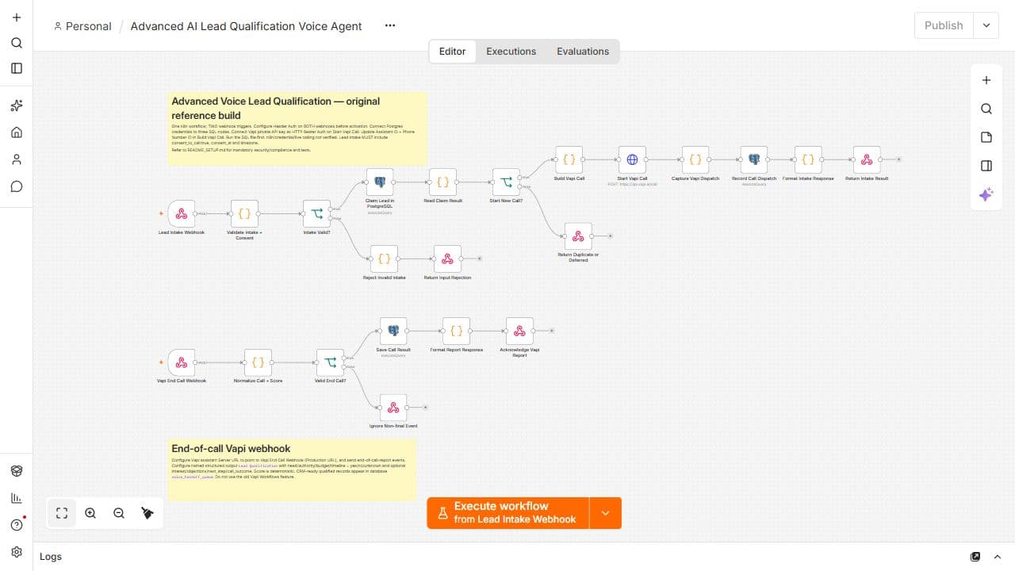Add sticky note from right toolbar

tap(986, 137)
